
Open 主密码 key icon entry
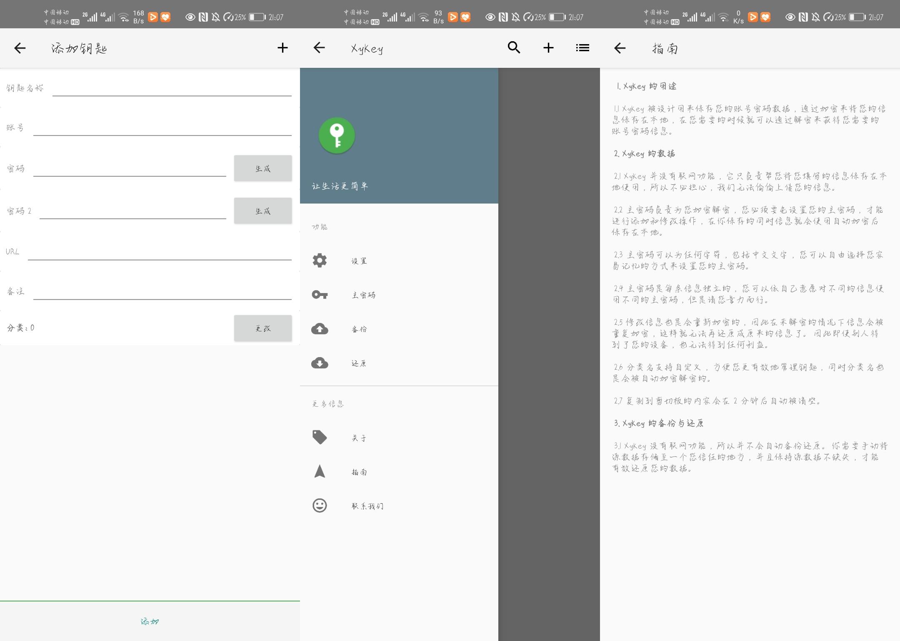pyautogui.click(x=320, y=295)
